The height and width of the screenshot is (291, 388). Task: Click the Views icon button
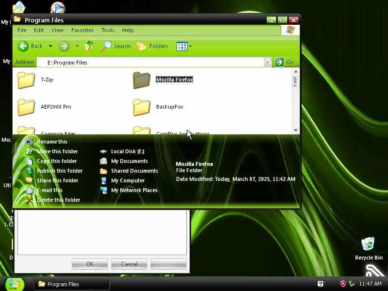click(x=182, y=46)
